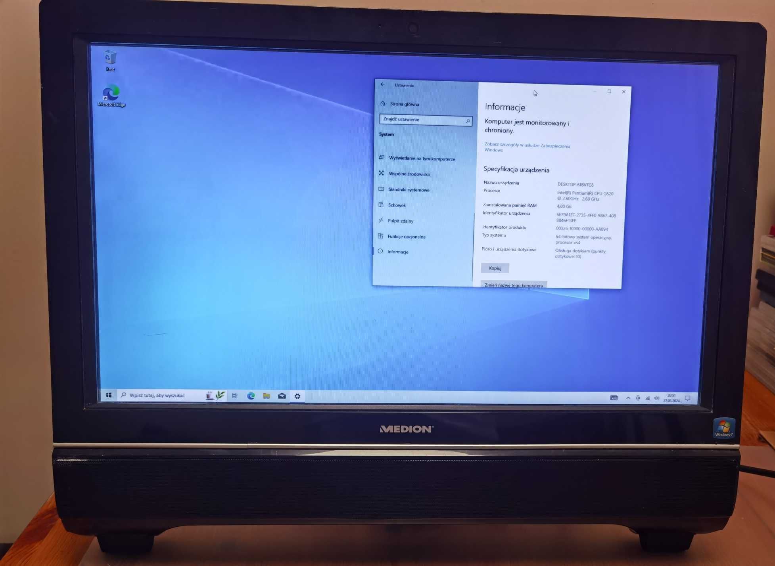Click the System section label

386,134
